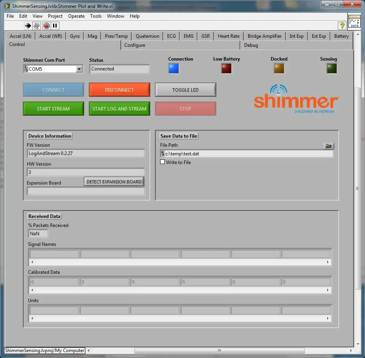Image resolution: width=365 pixels, height=358 pixels.
Task: Click START LOG AND STREAM button
Action: click(x=120, y=109)
